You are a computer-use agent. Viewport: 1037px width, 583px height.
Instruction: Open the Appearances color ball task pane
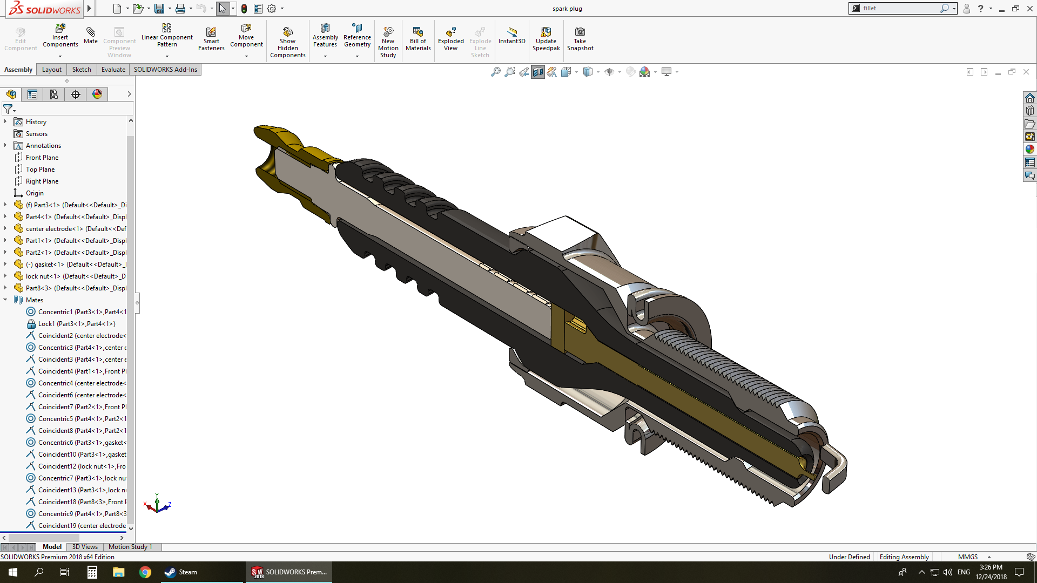(x=1030, y=150)
